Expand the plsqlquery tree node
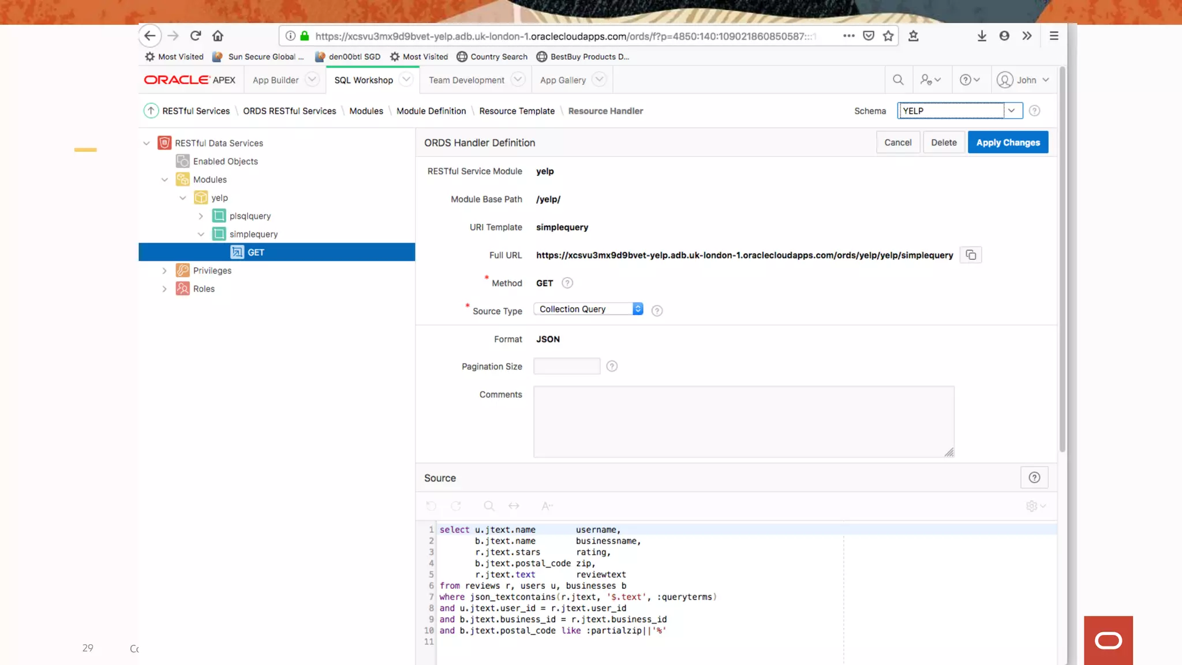The image size is (1182, 665). point(201,216)
